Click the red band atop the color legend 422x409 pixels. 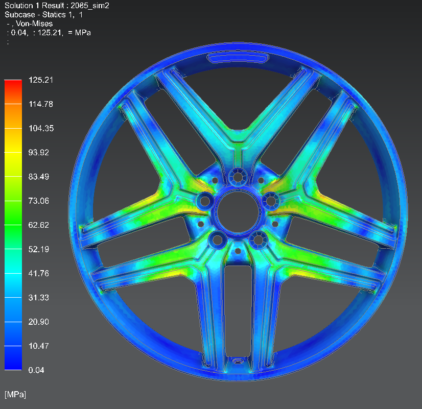tap(13, 86)
